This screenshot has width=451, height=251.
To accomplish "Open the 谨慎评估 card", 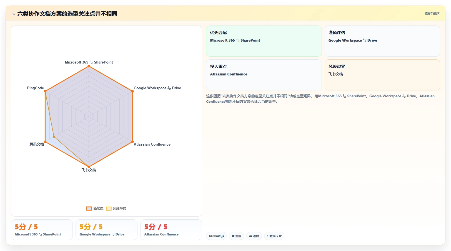I will click(x=382, y=41).
